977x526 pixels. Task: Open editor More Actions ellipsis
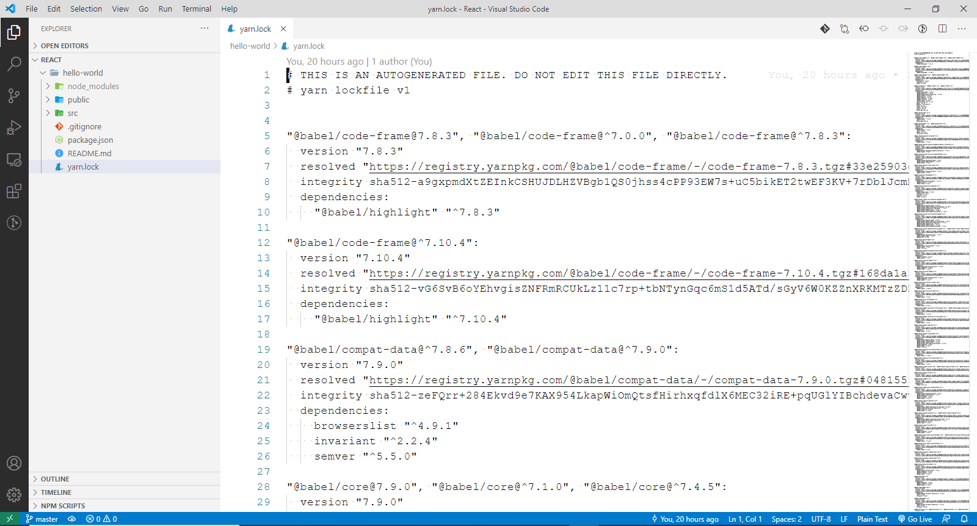[962, 29]
